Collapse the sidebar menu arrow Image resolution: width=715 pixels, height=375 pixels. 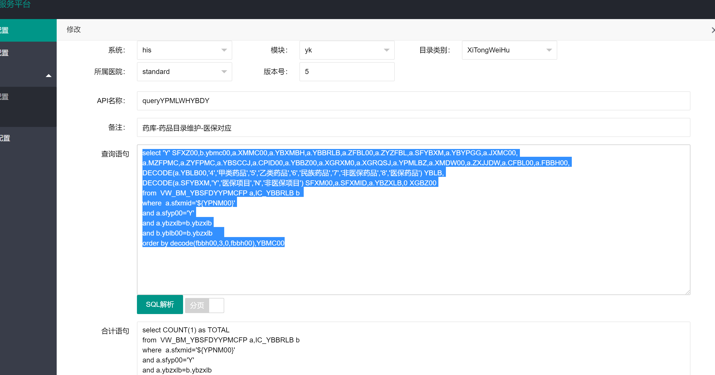(x=49, y=76)
